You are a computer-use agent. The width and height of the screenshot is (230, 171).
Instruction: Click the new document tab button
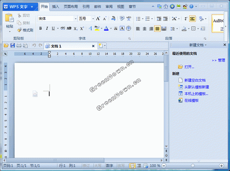coord(101,46)
